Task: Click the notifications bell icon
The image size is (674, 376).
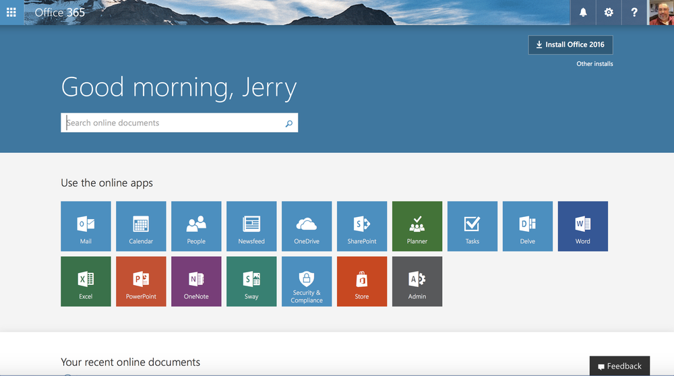Action: tap(583, 12)
